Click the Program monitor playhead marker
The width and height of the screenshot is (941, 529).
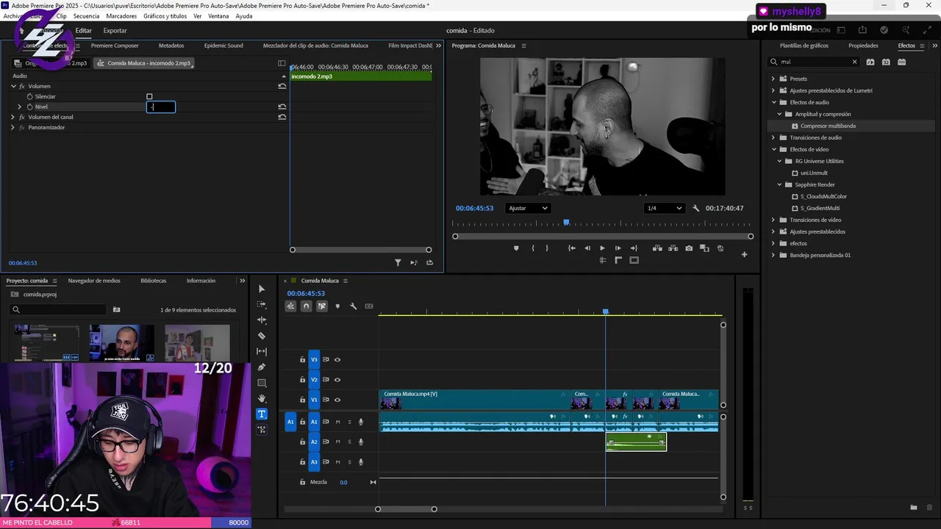566,222
